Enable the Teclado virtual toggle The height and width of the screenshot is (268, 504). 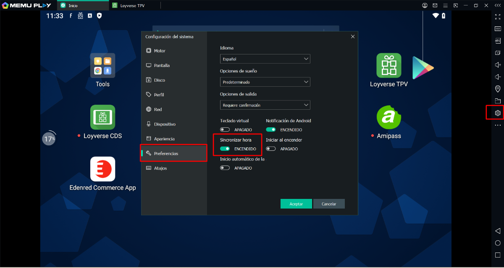pyautogui.click(x=225, y=130)
